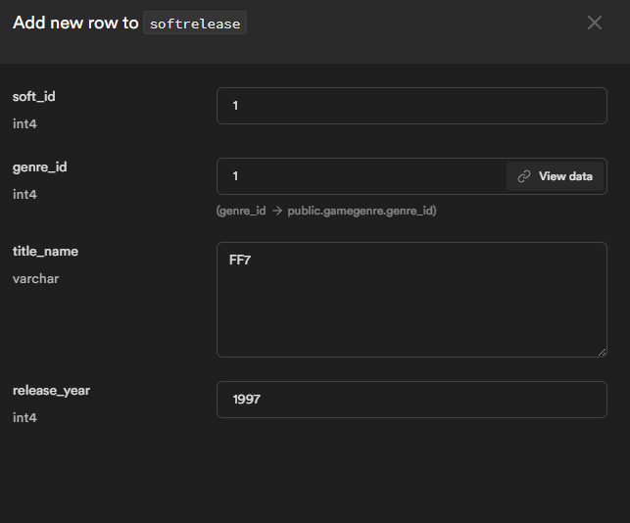Click the link icon beside View data
The height and width of the screenshot is (523, 630).
click(524, 176)
